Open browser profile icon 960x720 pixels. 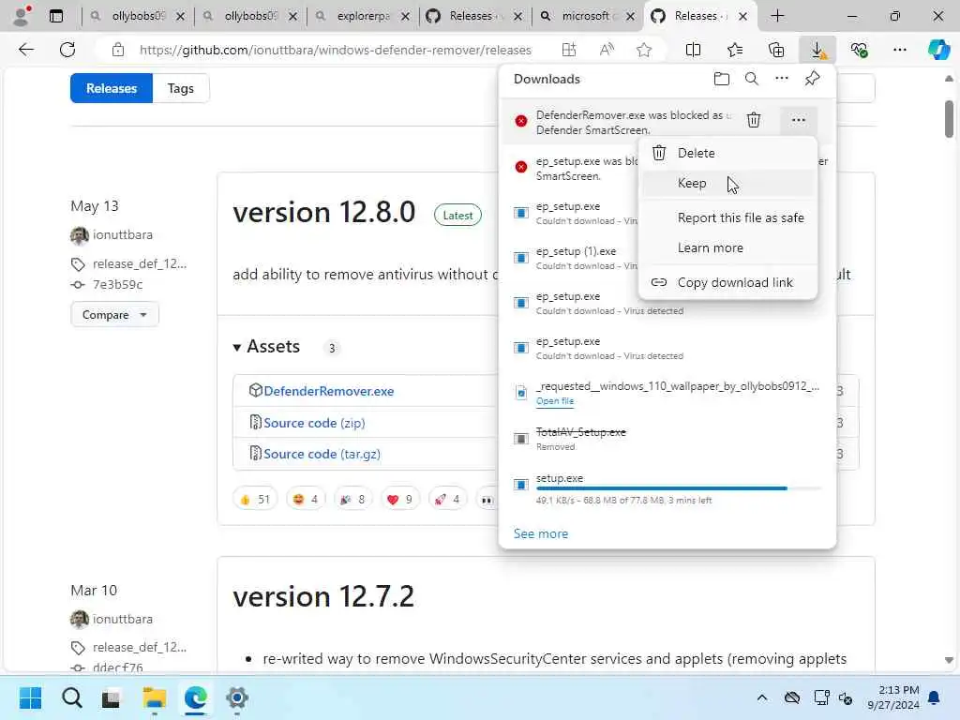22,16
